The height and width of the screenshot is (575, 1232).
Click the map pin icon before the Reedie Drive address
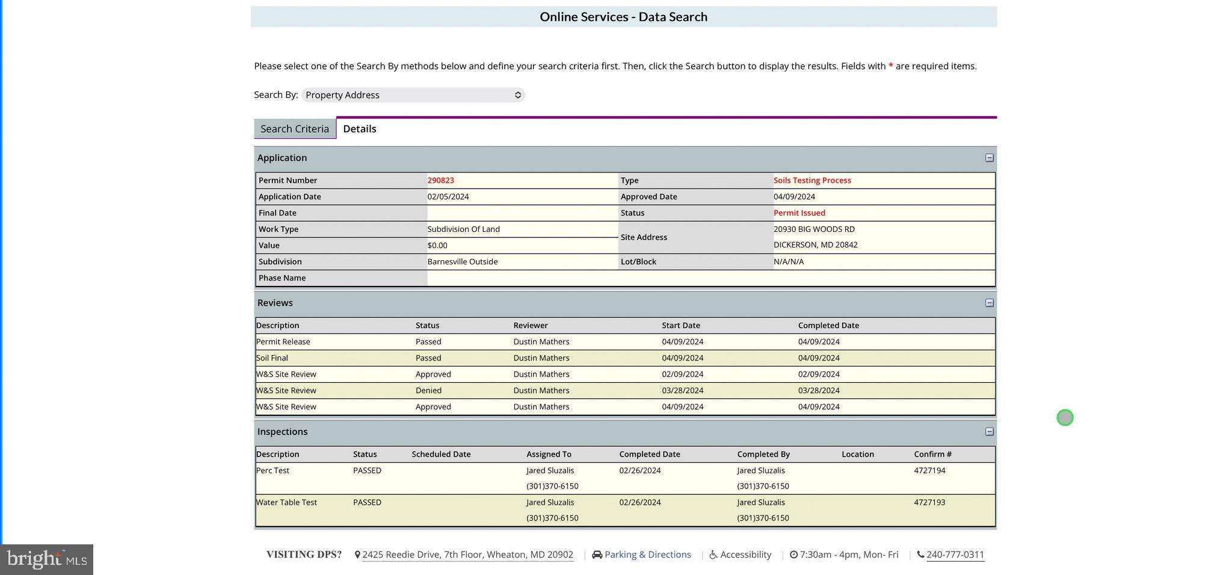pyautogui.click(x=357, y=555)
